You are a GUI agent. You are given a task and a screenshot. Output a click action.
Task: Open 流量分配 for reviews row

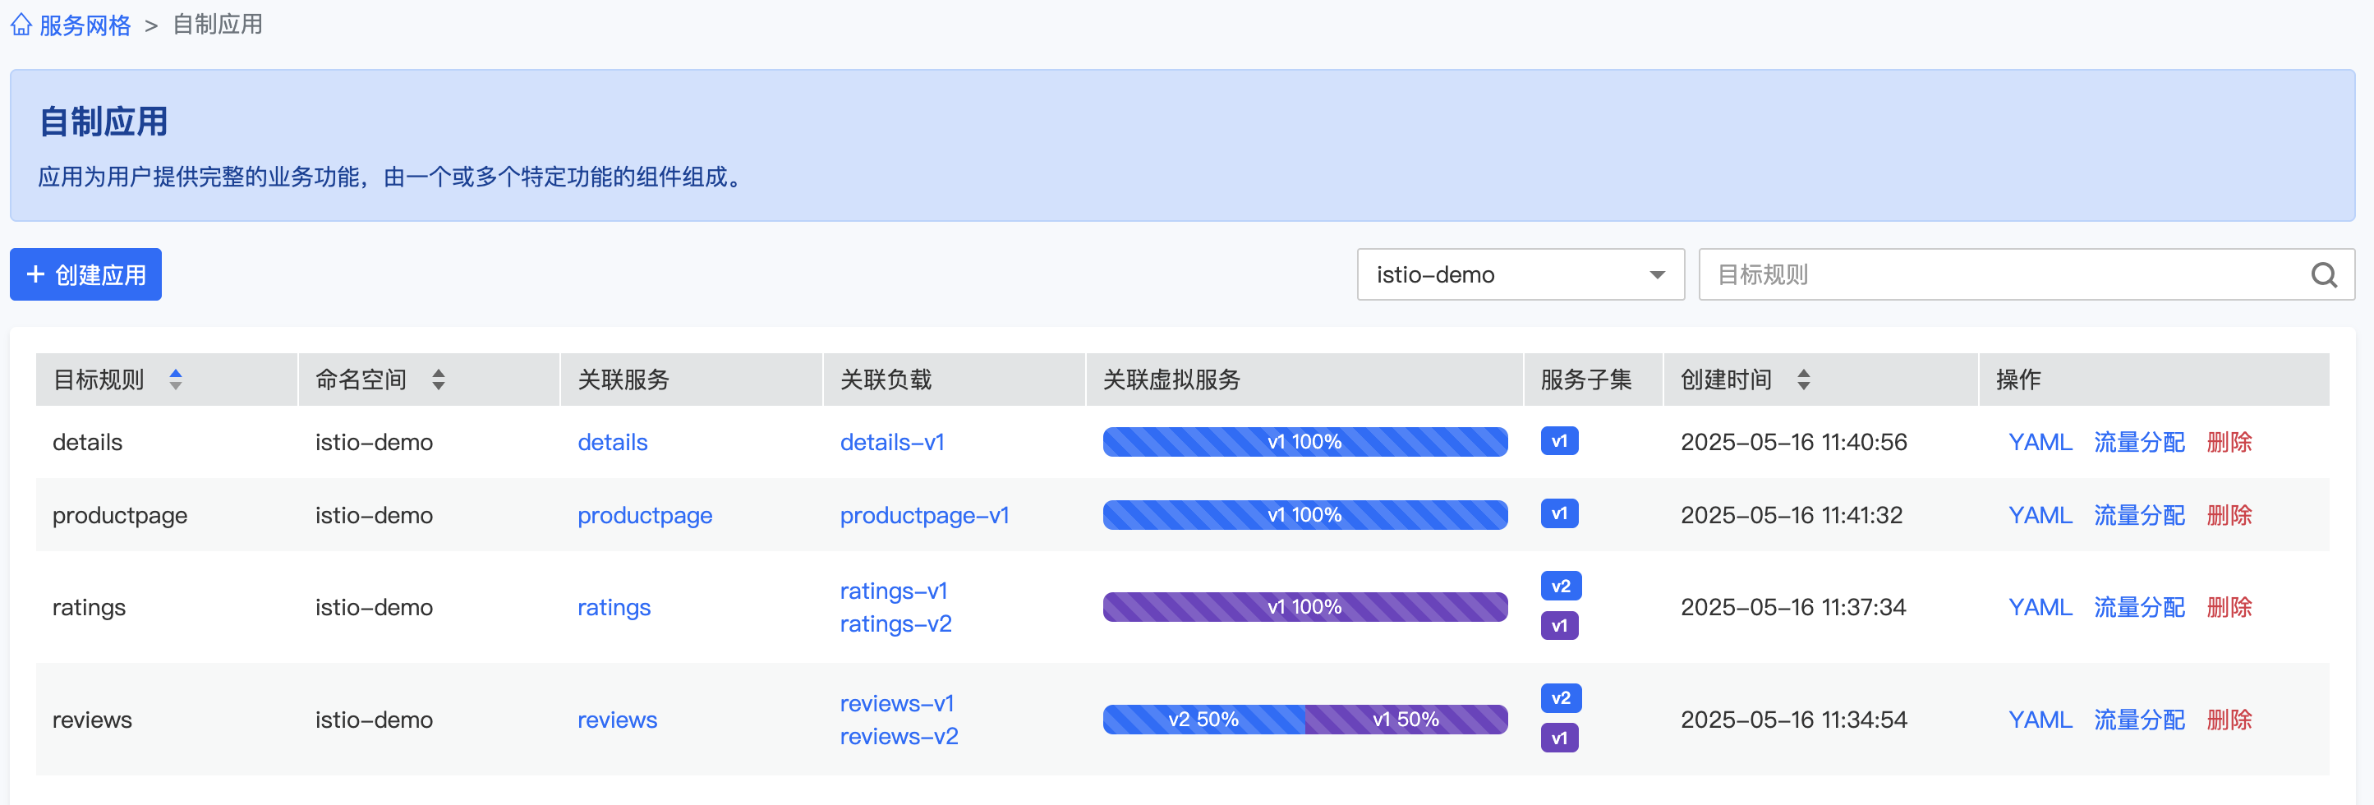(x=2139, y=720)
